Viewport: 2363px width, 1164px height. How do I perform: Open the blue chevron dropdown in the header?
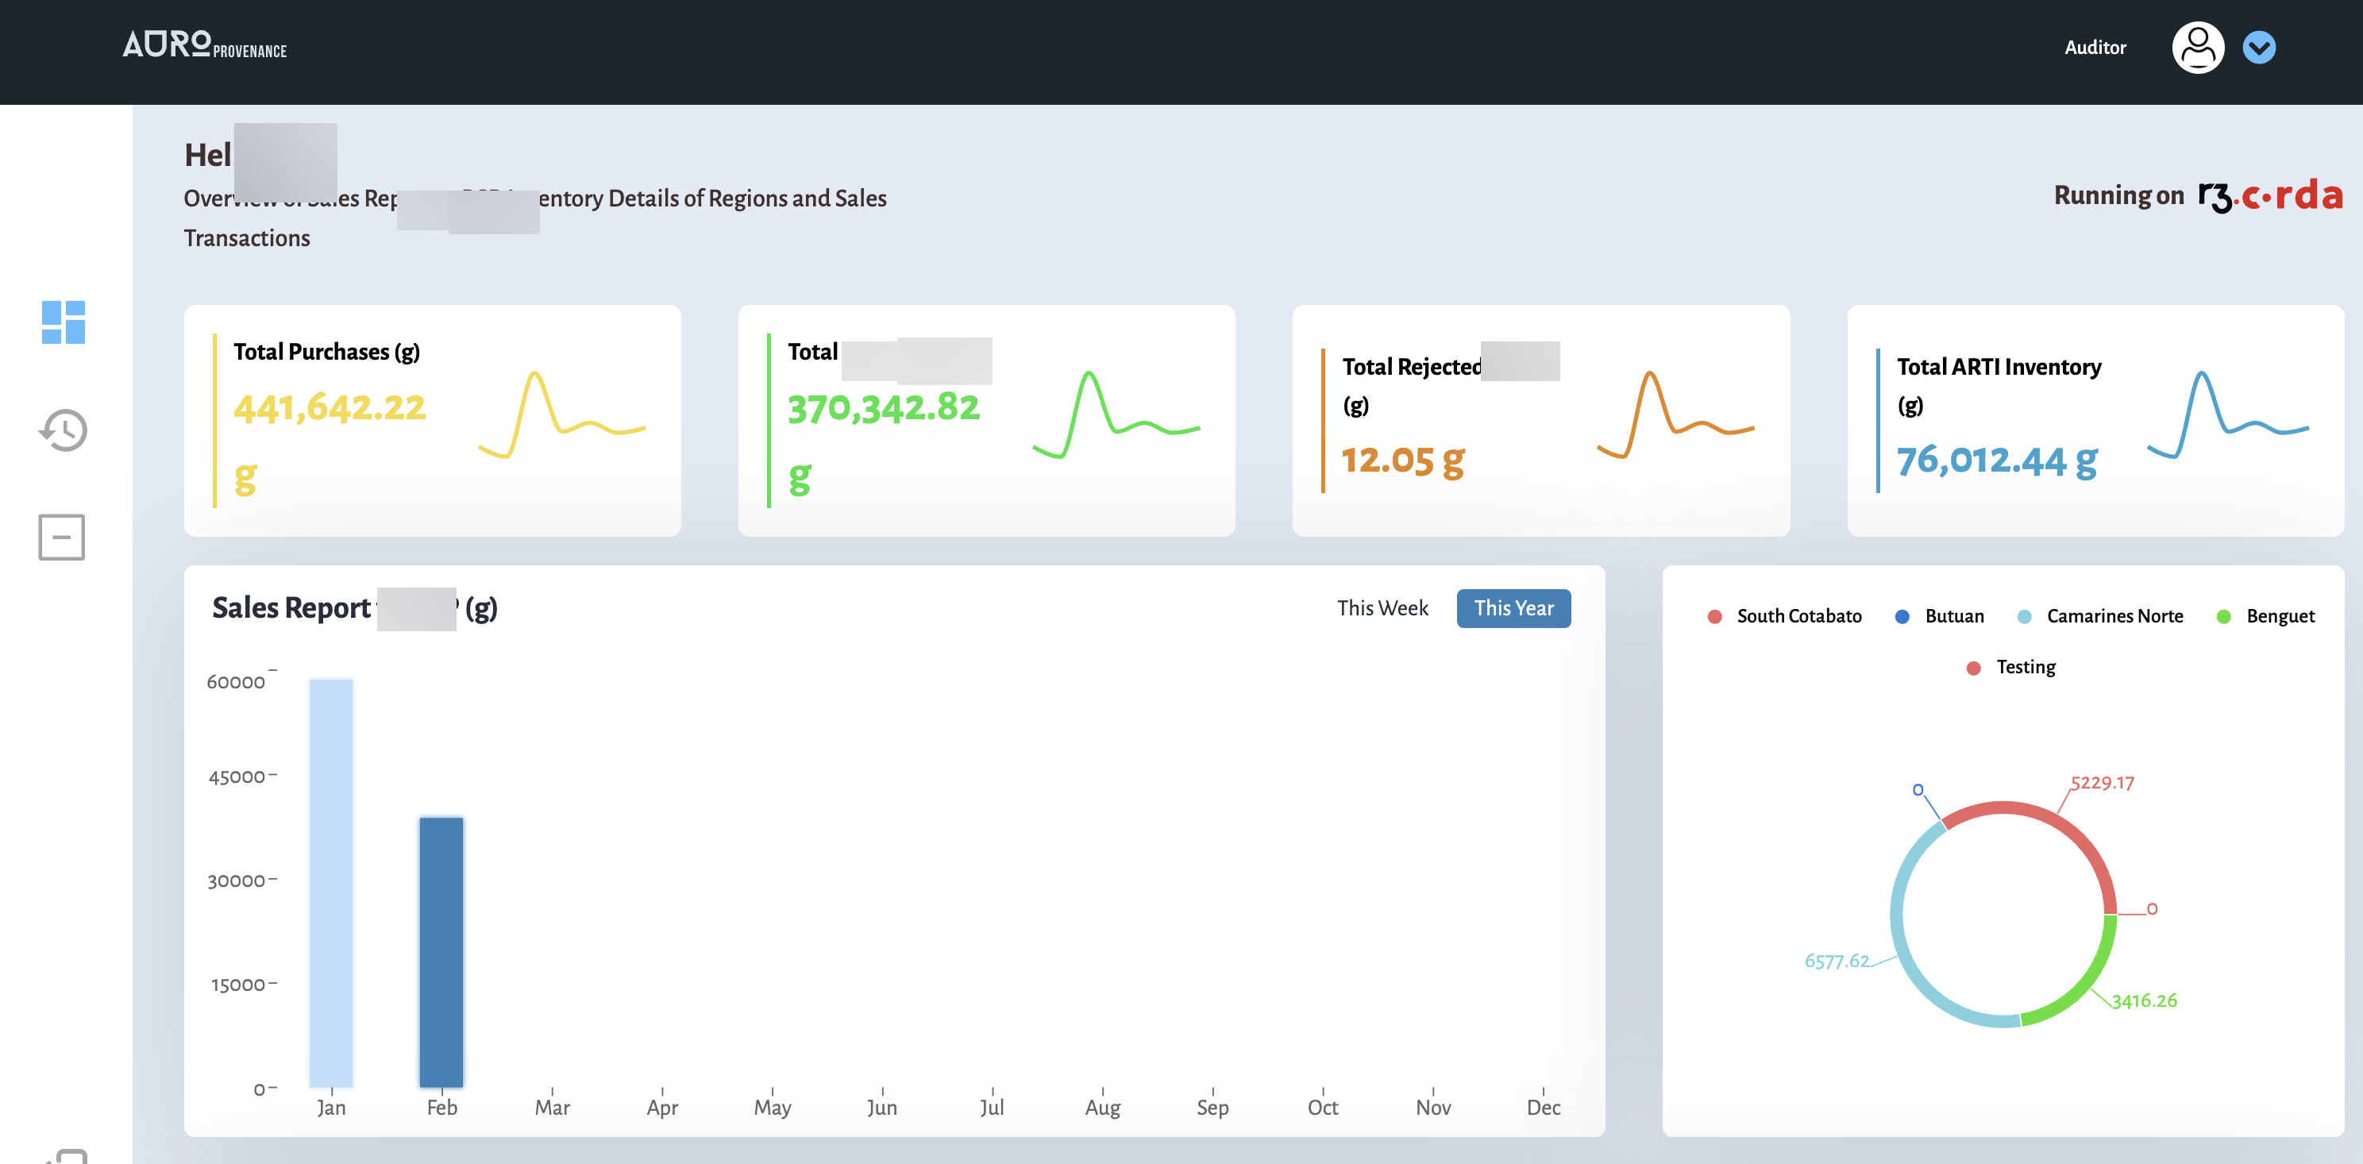pos(2259,47)
